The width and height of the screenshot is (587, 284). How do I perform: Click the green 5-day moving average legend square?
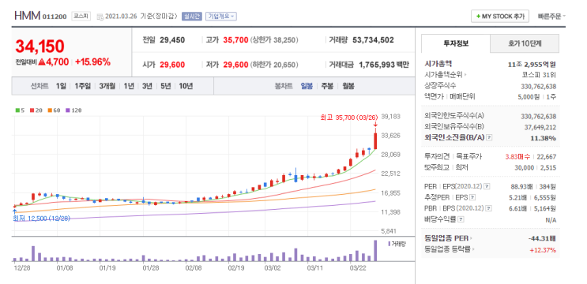click(17, 110)
